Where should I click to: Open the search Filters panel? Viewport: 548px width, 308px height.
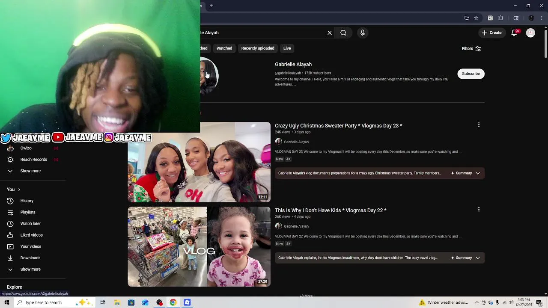[471, 48]
